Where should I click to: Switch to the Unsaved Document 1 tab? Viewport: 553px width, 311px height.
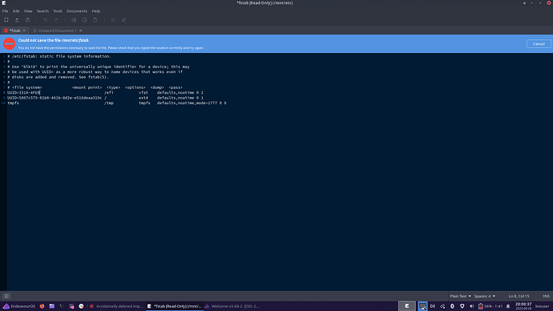pyautogui.click(x=57, y=30)
